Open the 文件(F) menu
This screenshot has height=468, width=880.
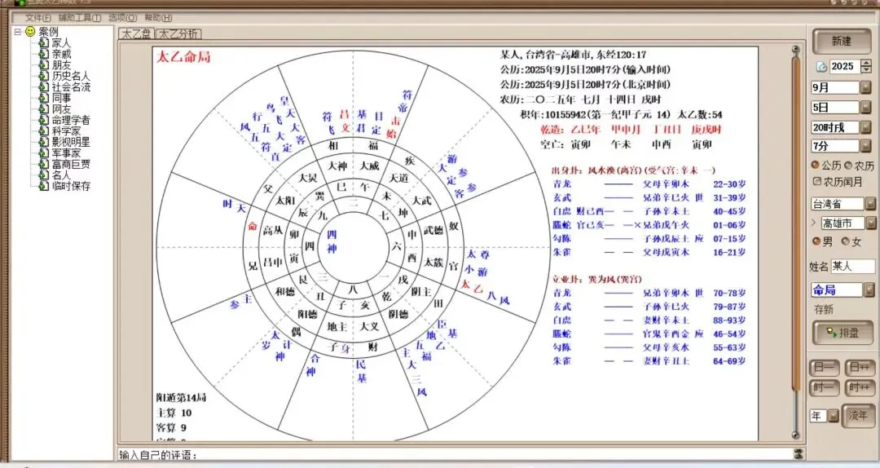pyautogui.click(x=38, y=18)
